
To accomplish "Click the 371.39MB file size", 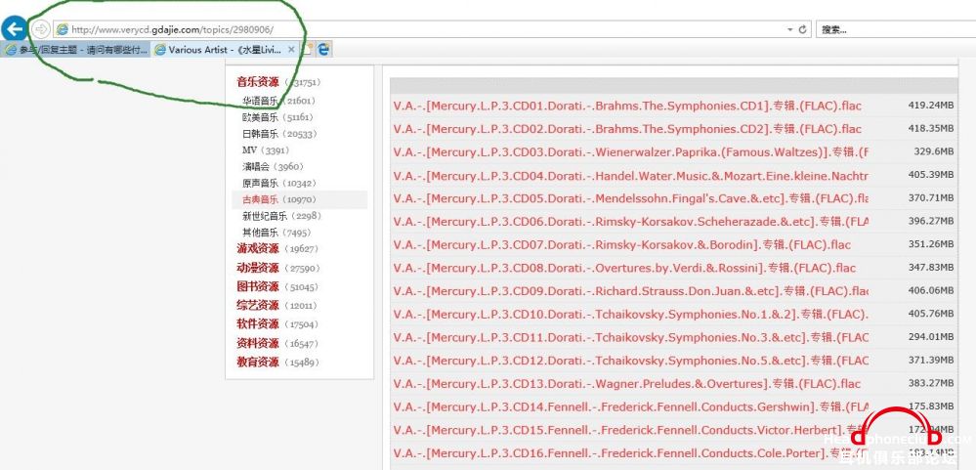I will point(930,360).
